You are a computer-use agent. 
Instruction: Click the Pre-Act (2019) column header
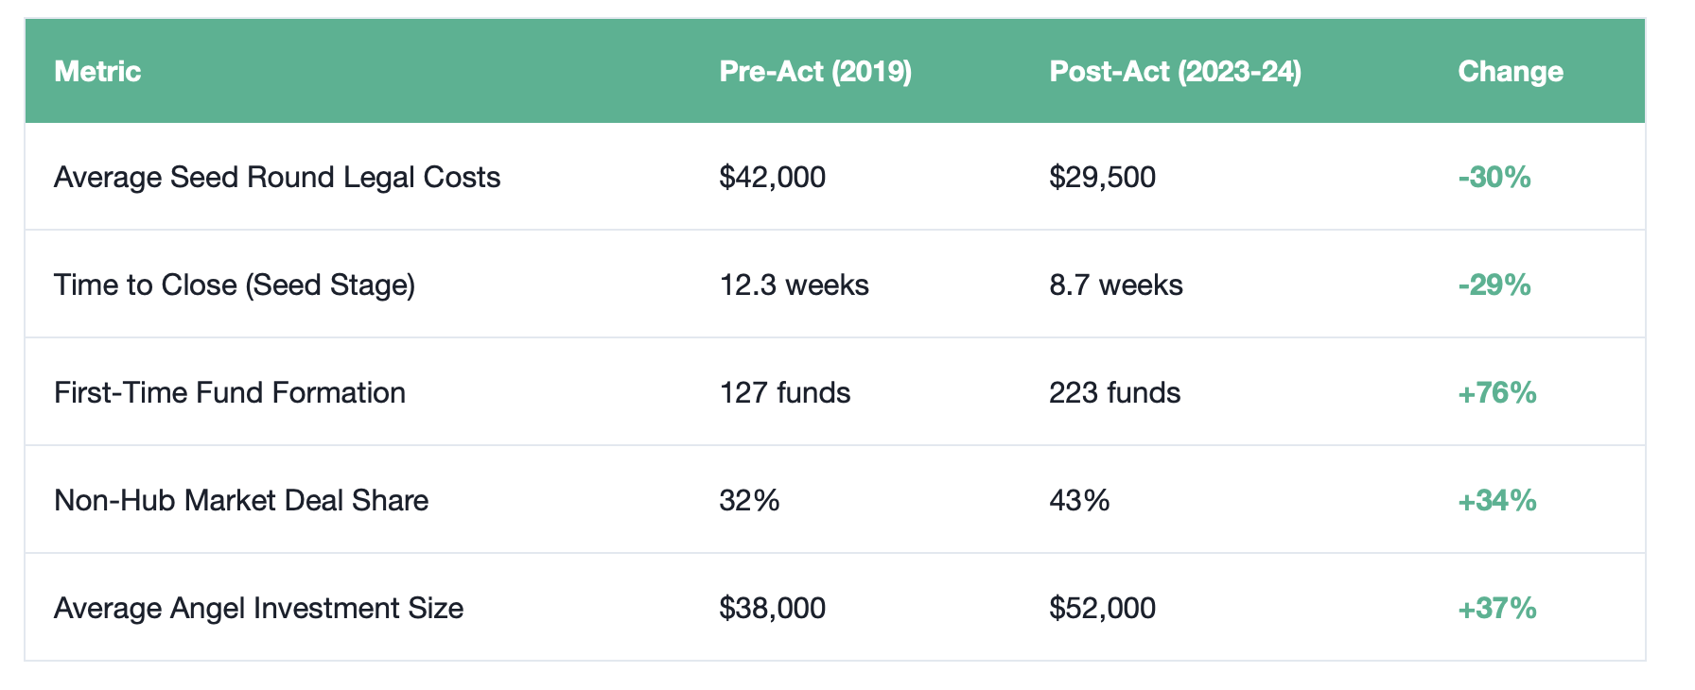click(x=815, y=72)
